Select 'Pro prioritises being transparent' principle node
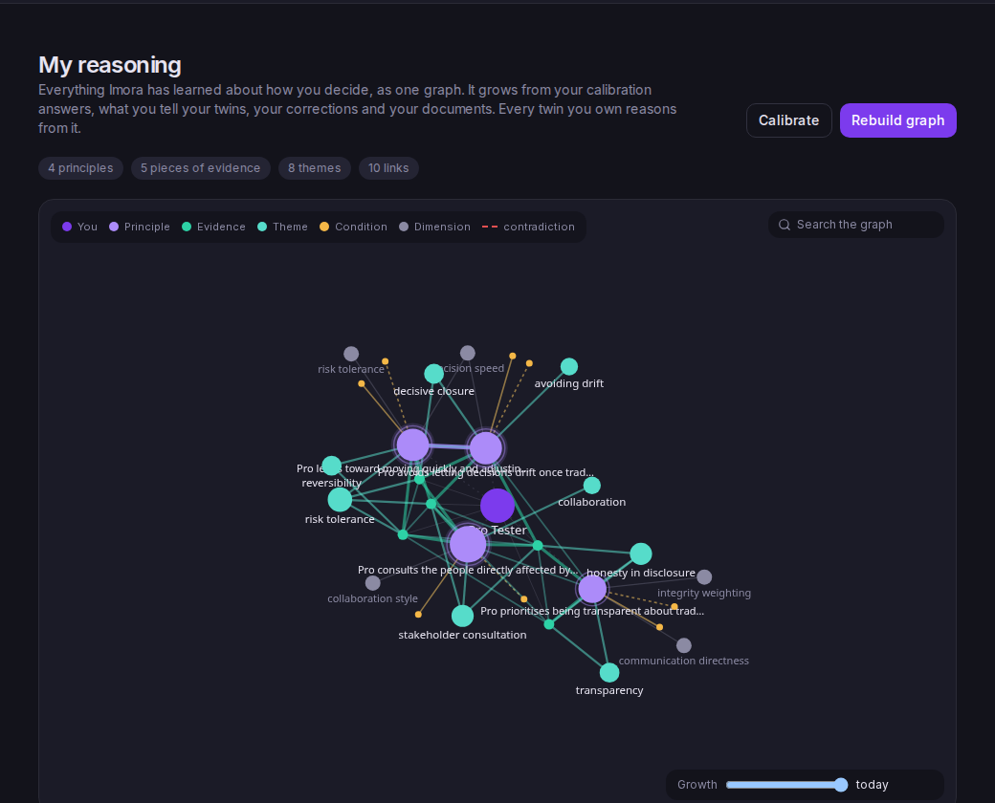 (592, 589)
